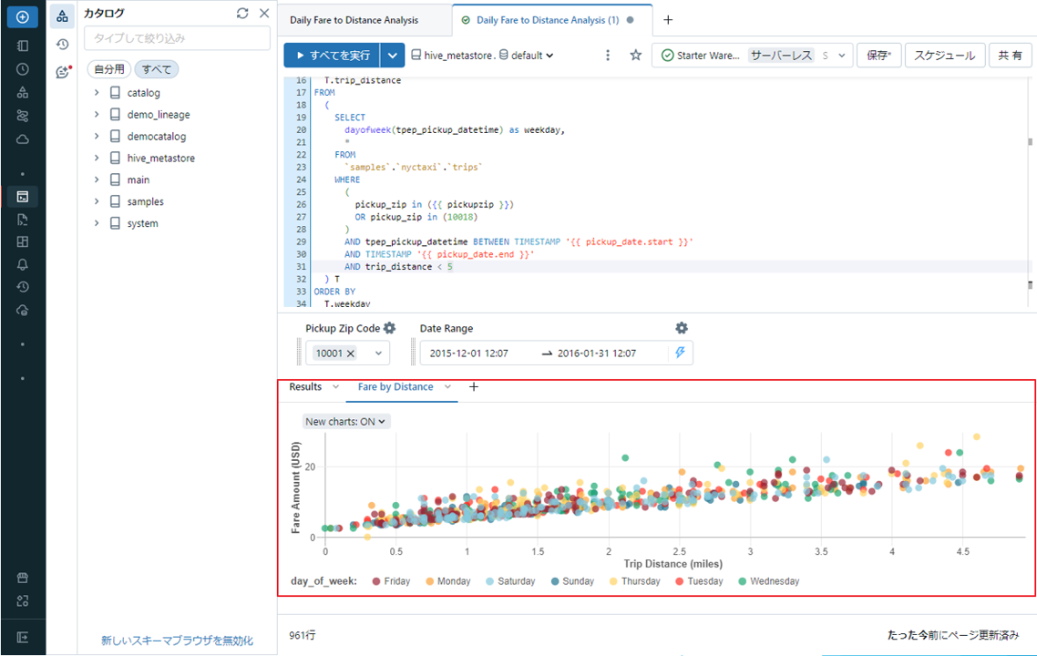Viewport: 1037px width, 656px height.
Task: Open the query history icon in catalog panel
Action: [62, 44]
